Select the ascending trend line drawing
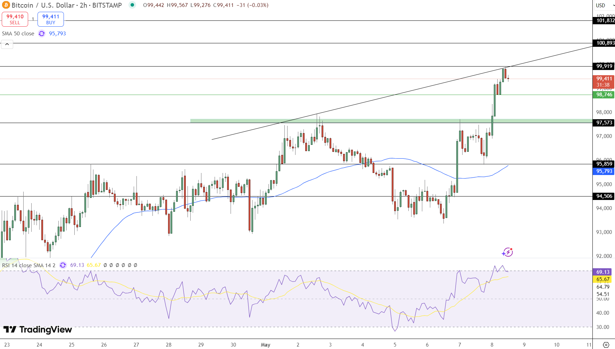The width and height of the screenshot is (615, 349). [x=402, y=93]
